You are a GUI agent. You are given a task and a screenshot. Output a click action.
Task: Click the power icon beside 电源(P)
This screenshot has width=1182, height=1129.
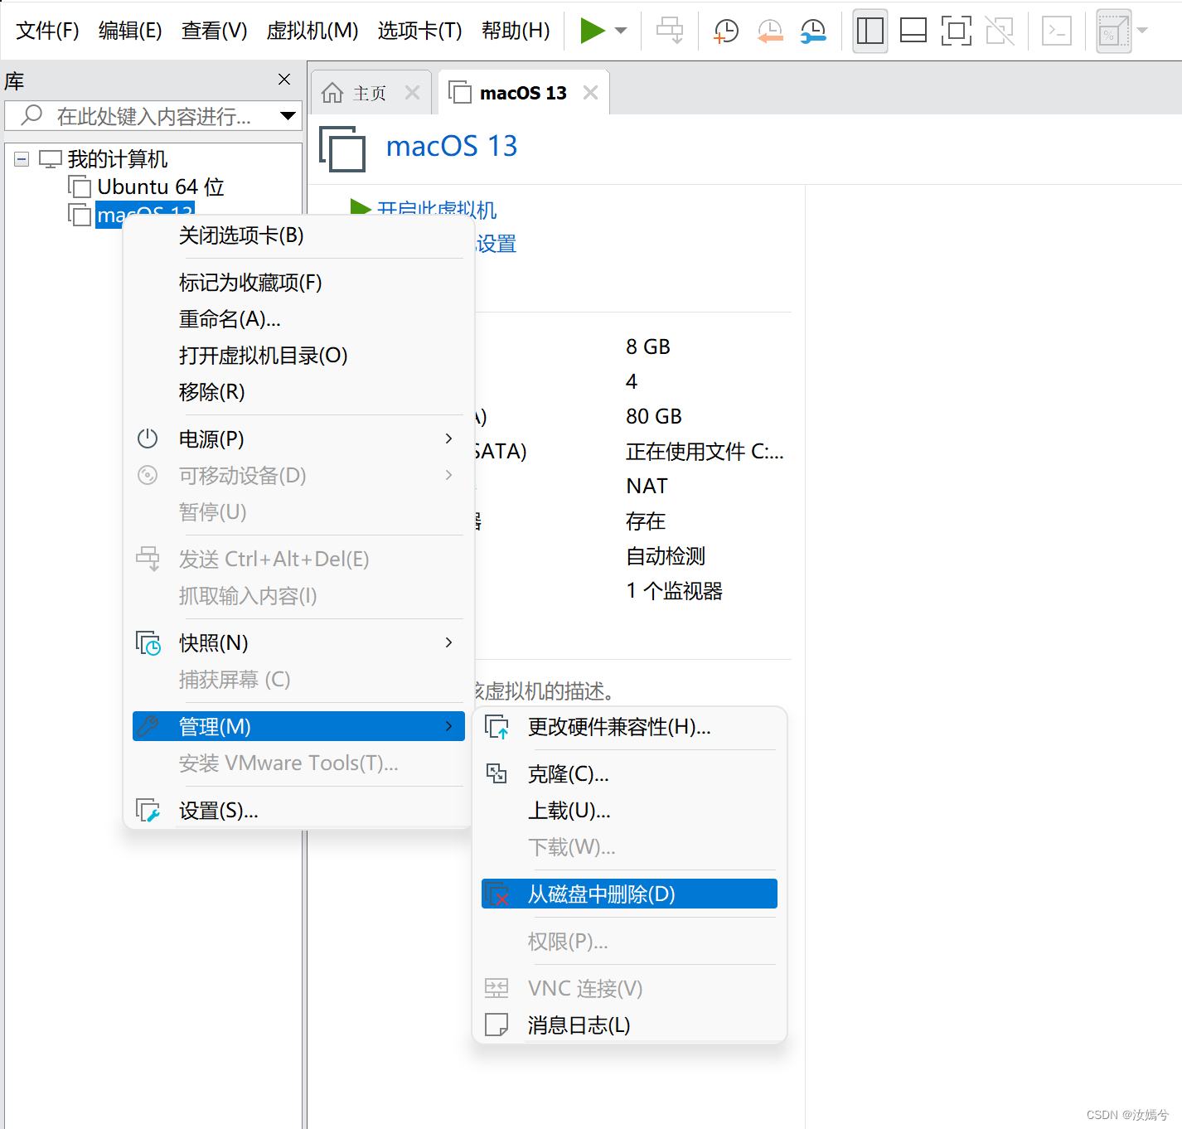[x=148, y=439]
